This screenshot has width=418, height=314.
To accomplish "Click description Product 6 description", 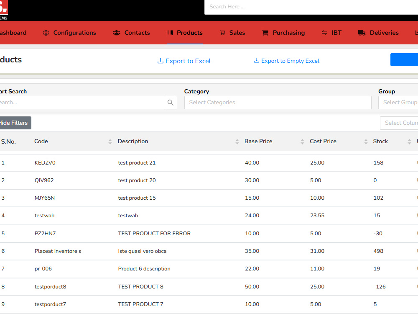I will (144, 269).
